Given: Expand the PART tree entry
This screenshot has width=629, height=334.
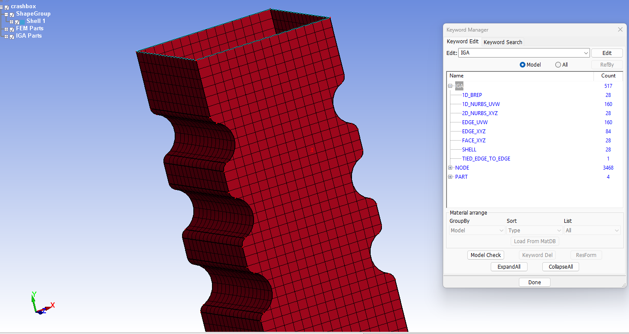Looking at the screenshot, I should point(450,177).
